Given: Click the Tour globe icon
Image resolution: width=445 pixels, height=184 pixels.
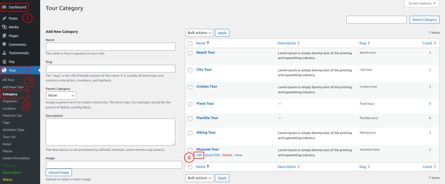Looking at the screenshot, I should (x=4, y=70).
